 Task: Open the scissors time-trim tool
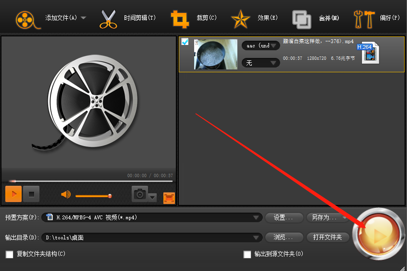[108, 20]
